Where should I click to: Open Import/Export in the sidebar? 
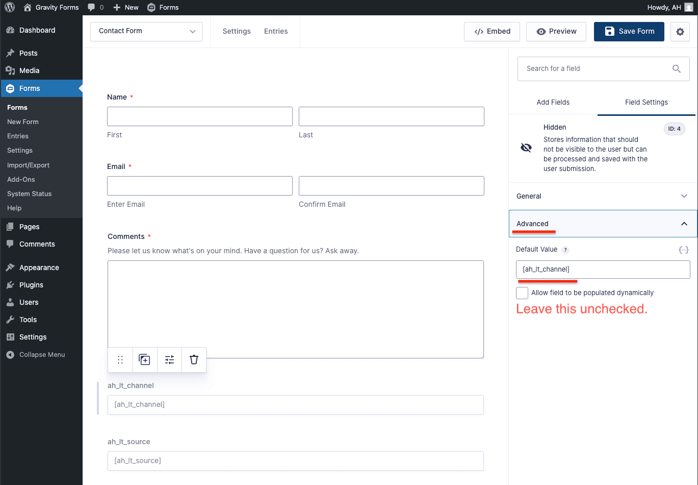[28, 165]
